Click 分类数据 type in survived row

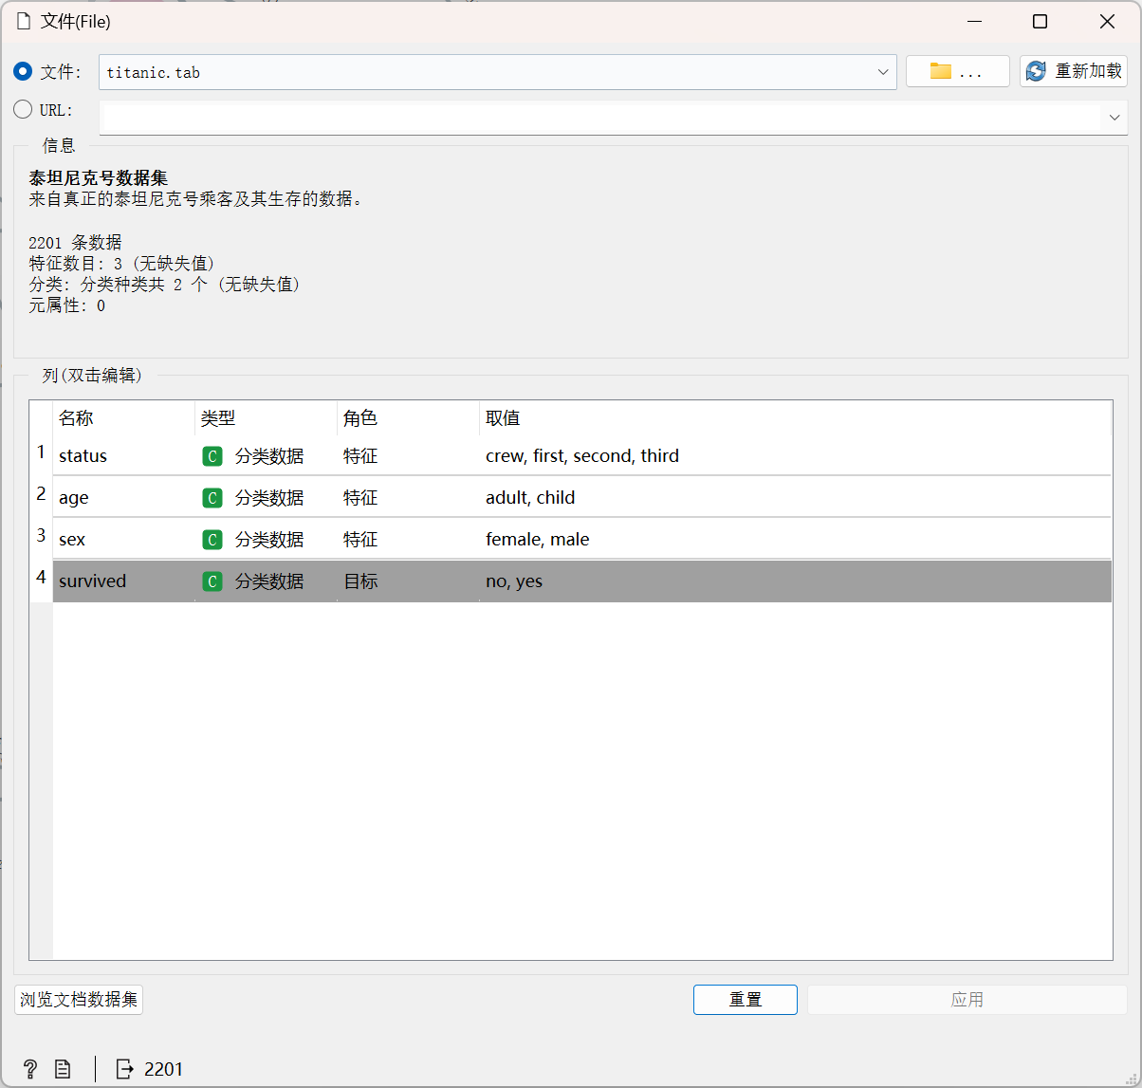tap(269, 581)
